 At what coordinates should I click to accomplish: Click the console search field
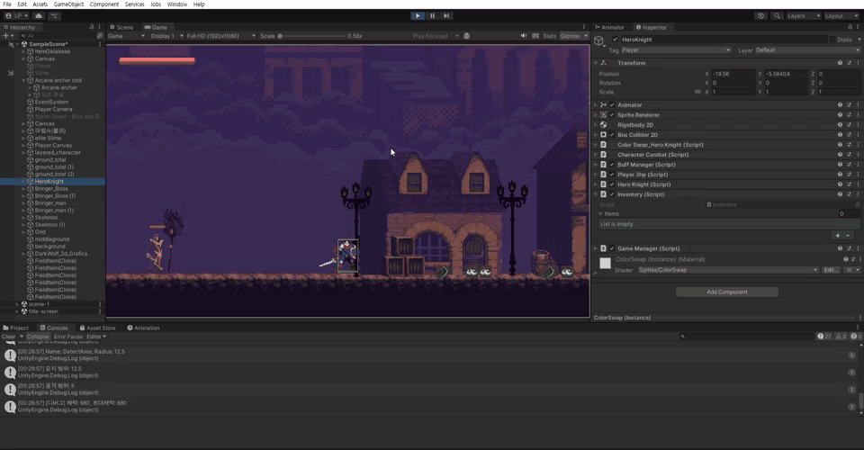(746, 337)
